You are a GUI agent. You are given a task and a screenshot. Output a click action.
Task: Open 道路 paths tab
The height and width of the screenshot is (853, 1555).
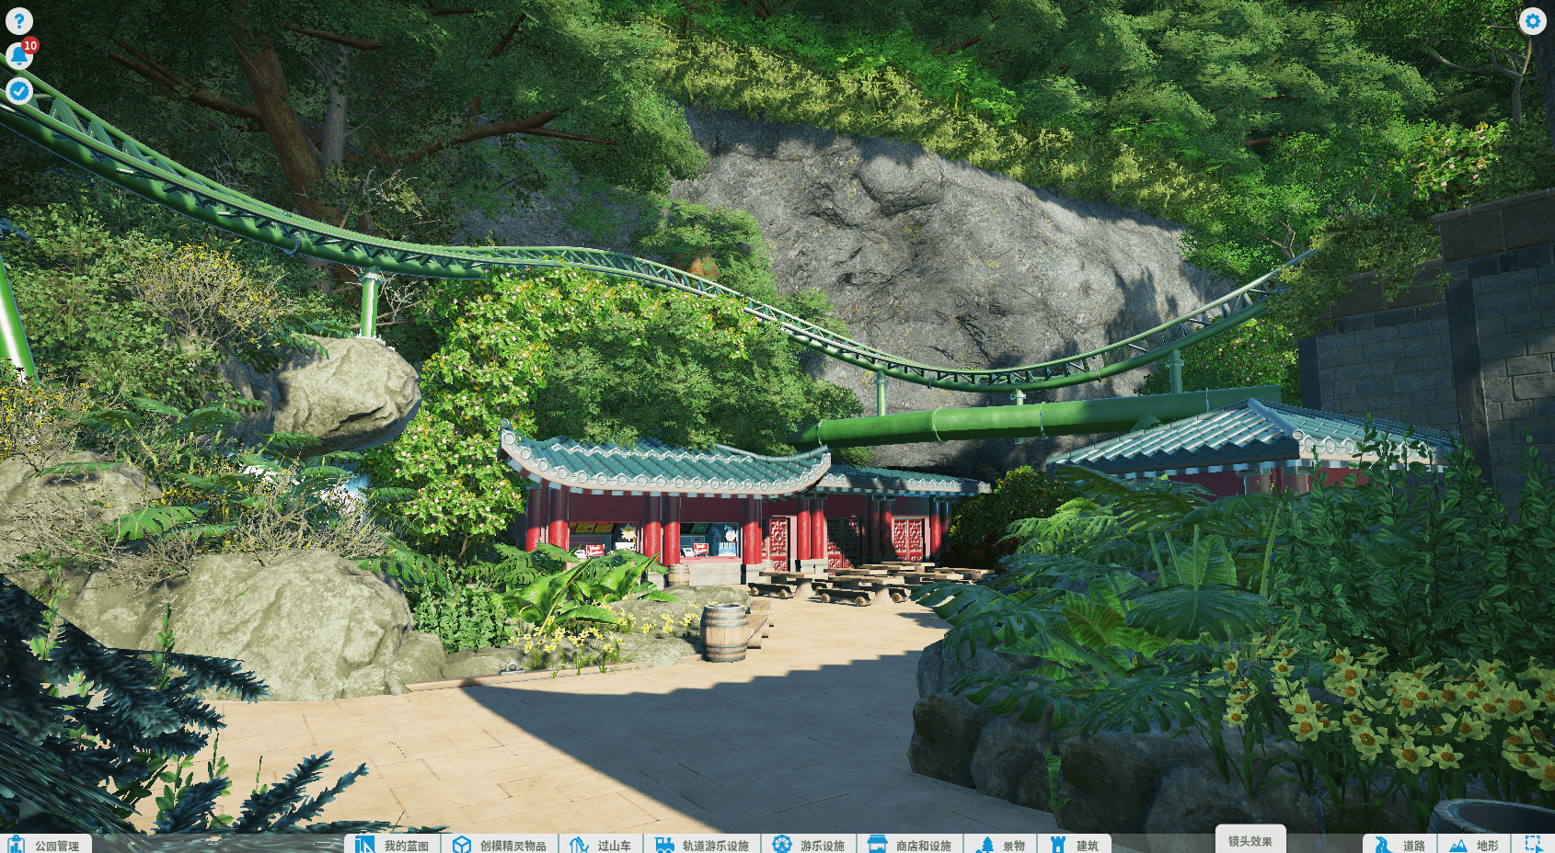click(x=1400, y=844)
